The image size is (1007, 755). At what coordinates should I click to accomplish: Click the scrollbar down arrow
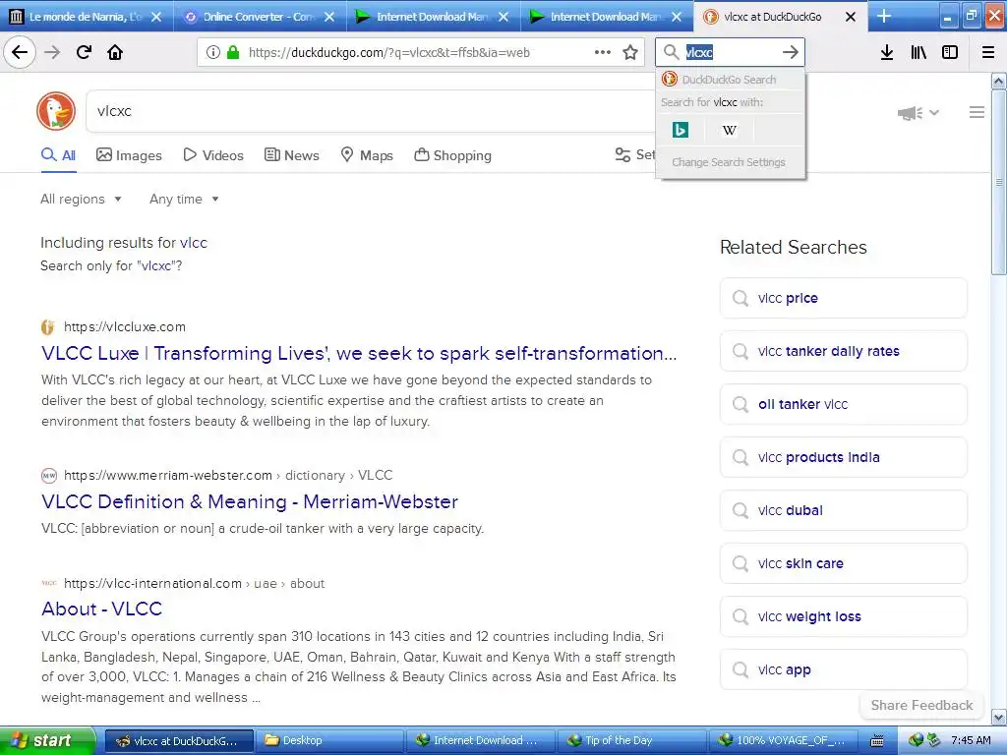(x=999, y=717)
